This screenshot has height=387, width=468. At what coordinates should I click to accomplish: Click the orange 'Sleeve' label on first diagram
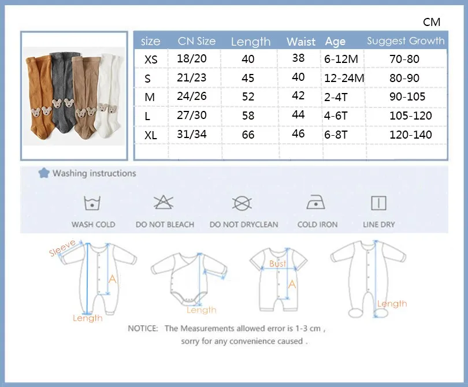pos(62,248)
